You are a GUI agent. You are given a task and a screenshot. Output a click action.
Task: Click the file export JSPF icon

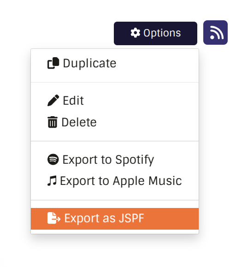coord(54,218)
